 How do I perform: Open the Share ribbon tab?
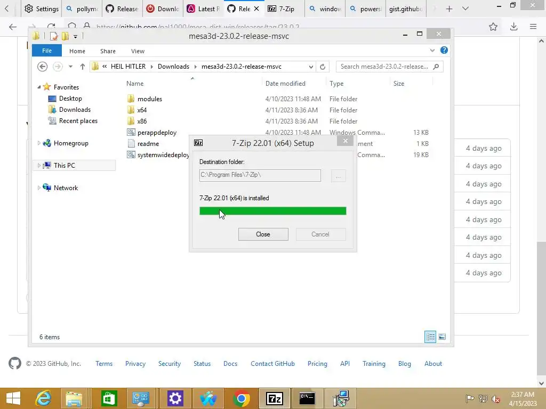point(108,51)
